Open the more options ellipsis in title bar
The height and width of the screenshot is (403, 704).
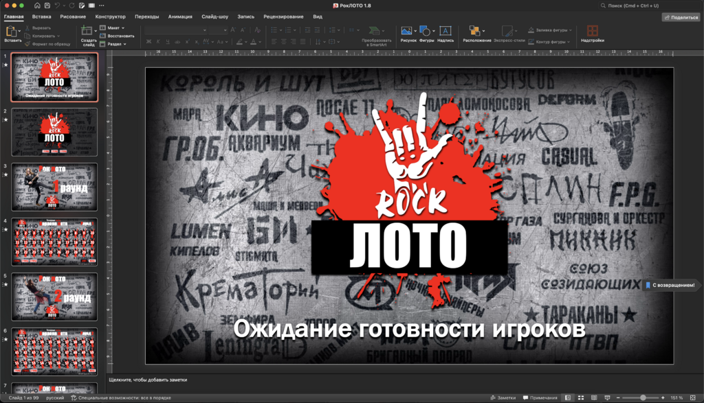pos(102,5)
